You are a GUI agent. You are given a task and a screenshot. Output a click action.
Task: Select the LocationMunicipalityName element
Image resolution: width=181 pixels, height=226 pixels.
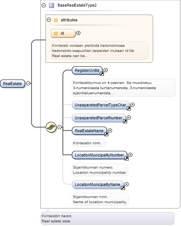[x=98, y=184]
